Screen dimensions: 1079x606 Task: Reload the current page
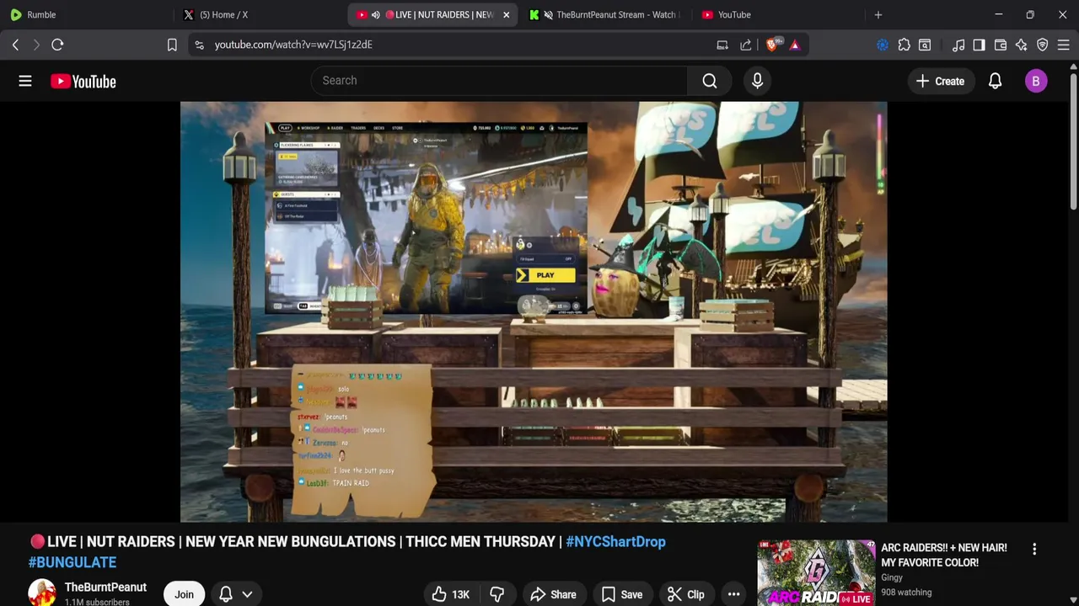(57, 45)
